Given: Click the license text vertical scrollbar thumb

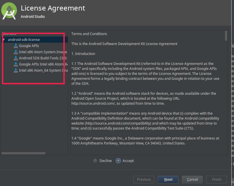Looking at the screenshot, I should pos(226,35).
